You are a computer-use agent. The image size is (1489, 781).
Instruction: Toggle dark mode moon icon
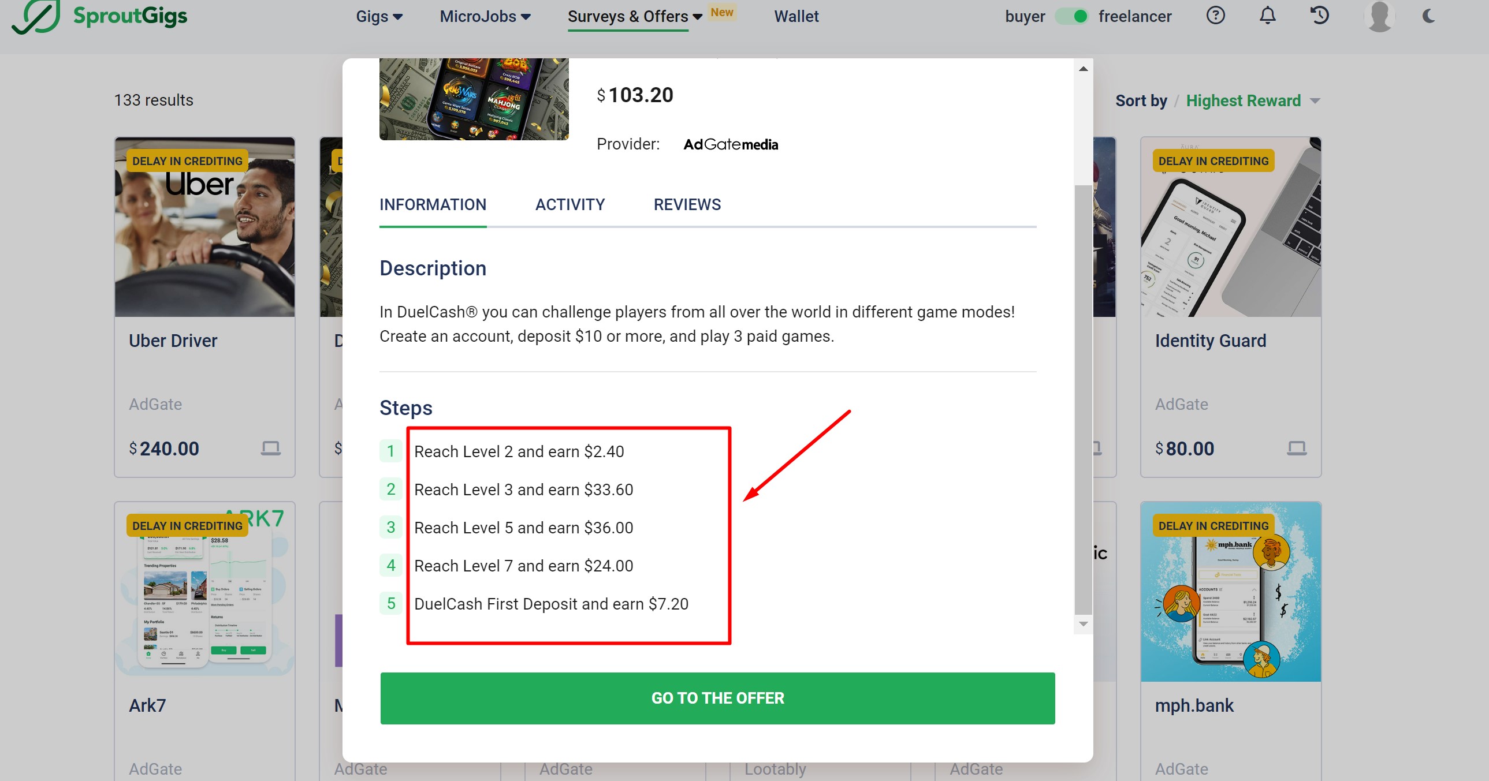[1428, 16]
